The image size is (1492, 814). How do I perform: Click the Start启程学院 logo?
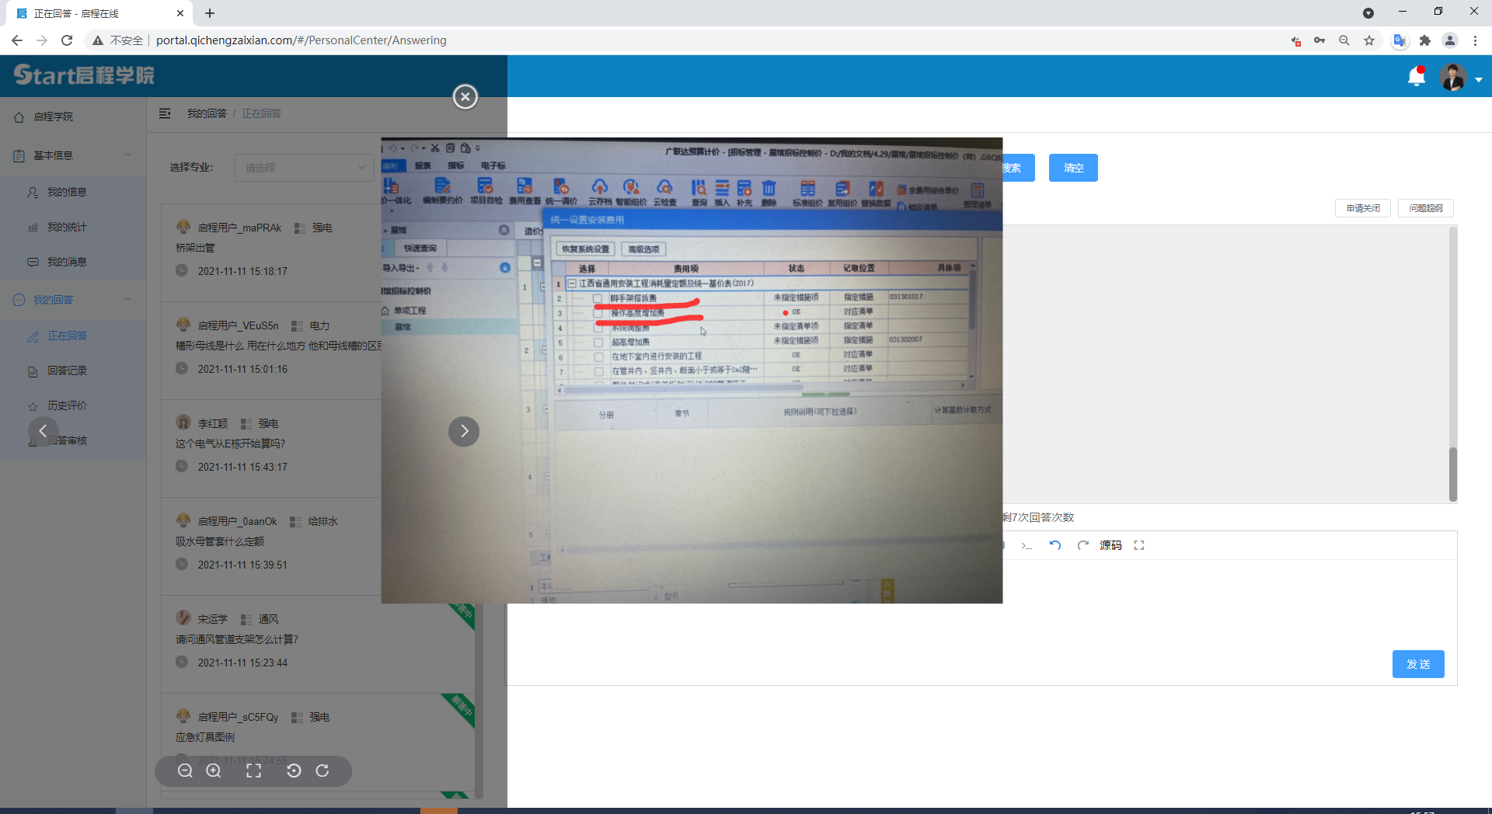tap(84, 75)
